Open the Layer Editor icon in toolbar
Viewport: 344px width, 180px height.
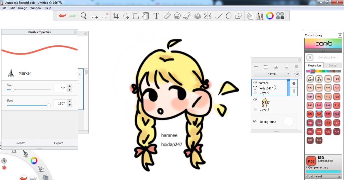(x=250, y=16)
